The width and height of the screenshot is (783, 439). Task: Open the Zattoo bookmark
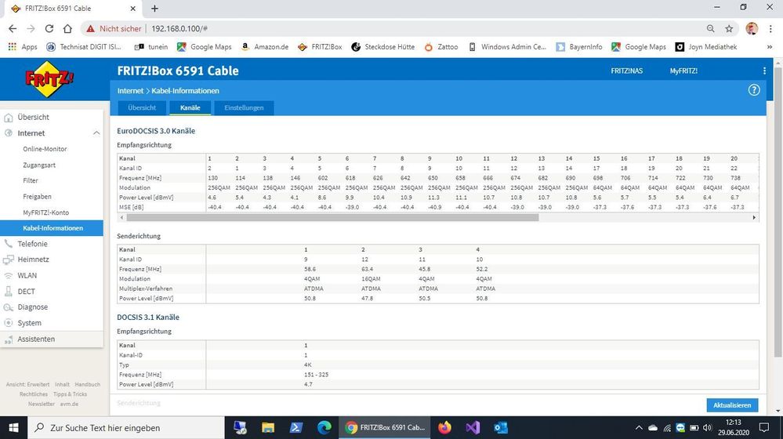coord(441,47)
